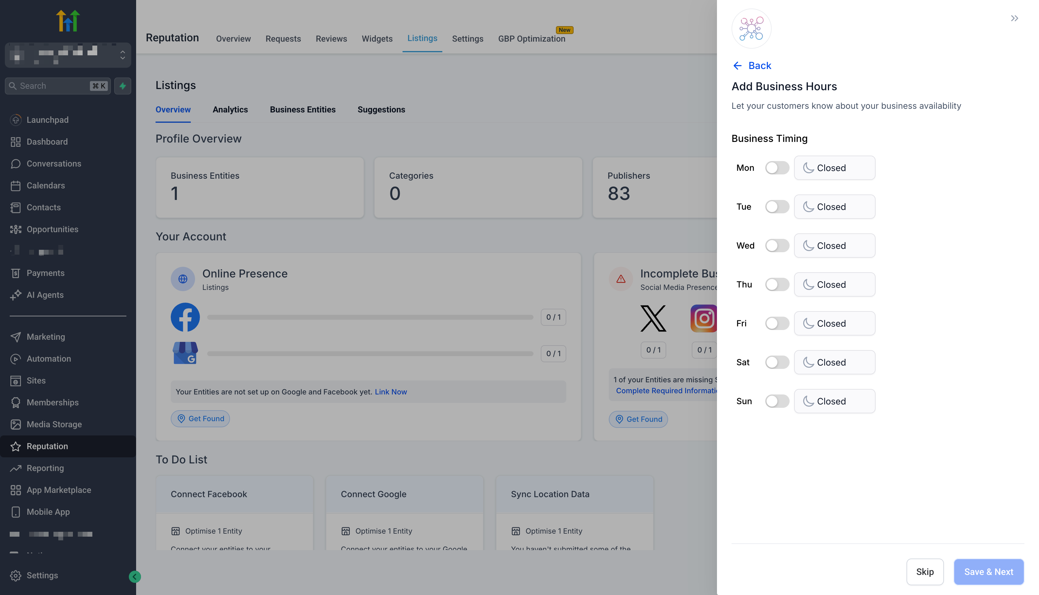Enable the Monday business hours toggle
Image resolution: width=1039 pixels, height=595 pixels.
tap(777, 168)
